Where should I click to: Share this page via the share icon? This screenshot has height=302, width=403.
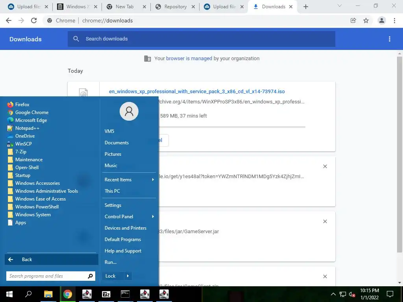pyautogui.click(x=353, y=20)
